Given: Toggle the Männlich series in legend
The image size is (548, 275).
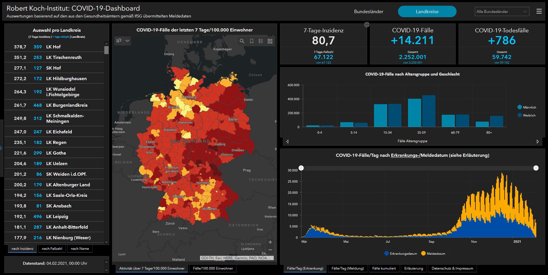Looking at the screenshot, I should 526,107.
